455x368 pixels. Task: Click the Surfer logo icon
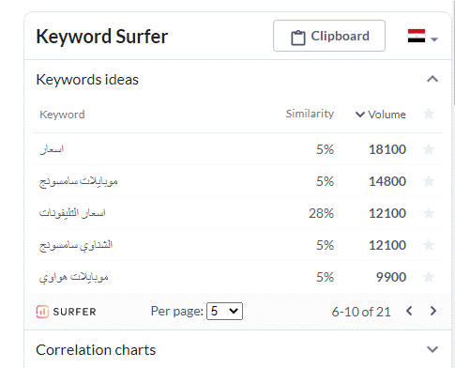(42, 312)
